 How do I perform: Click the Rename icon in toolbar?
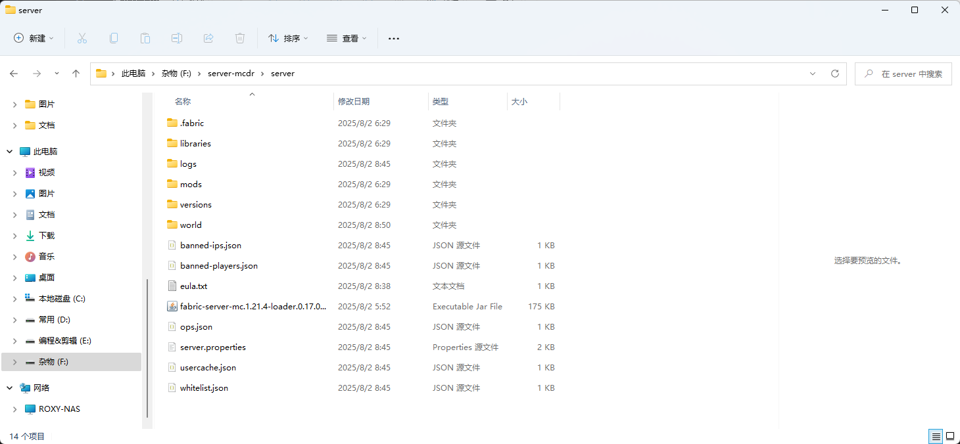point(177,39)
